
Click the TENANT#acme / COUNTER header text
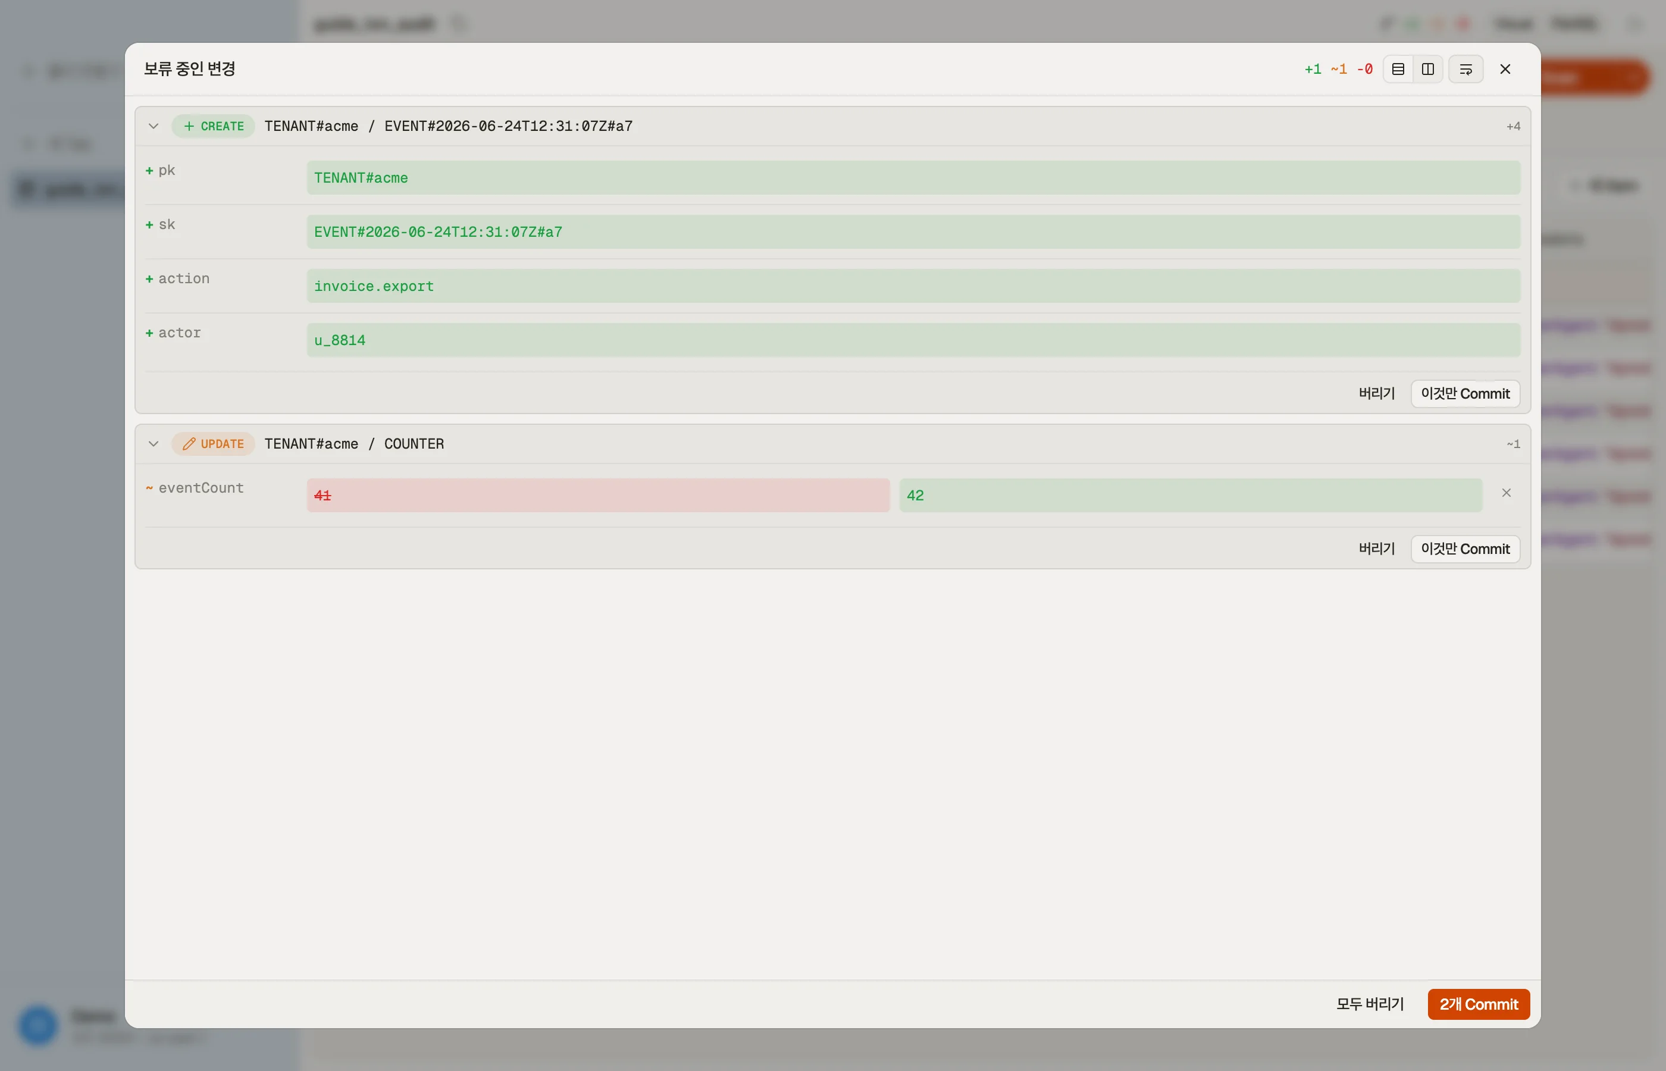pyautogui.click(x=354, y=444)
